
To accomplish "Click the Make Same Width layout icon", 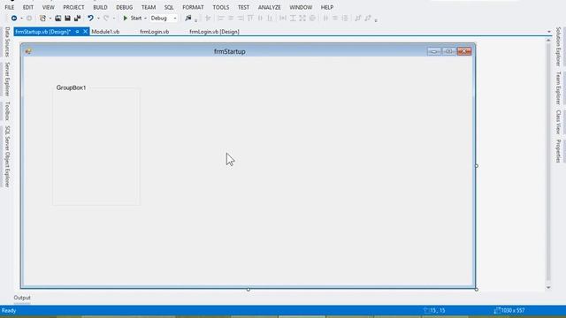I will [283, 18].
